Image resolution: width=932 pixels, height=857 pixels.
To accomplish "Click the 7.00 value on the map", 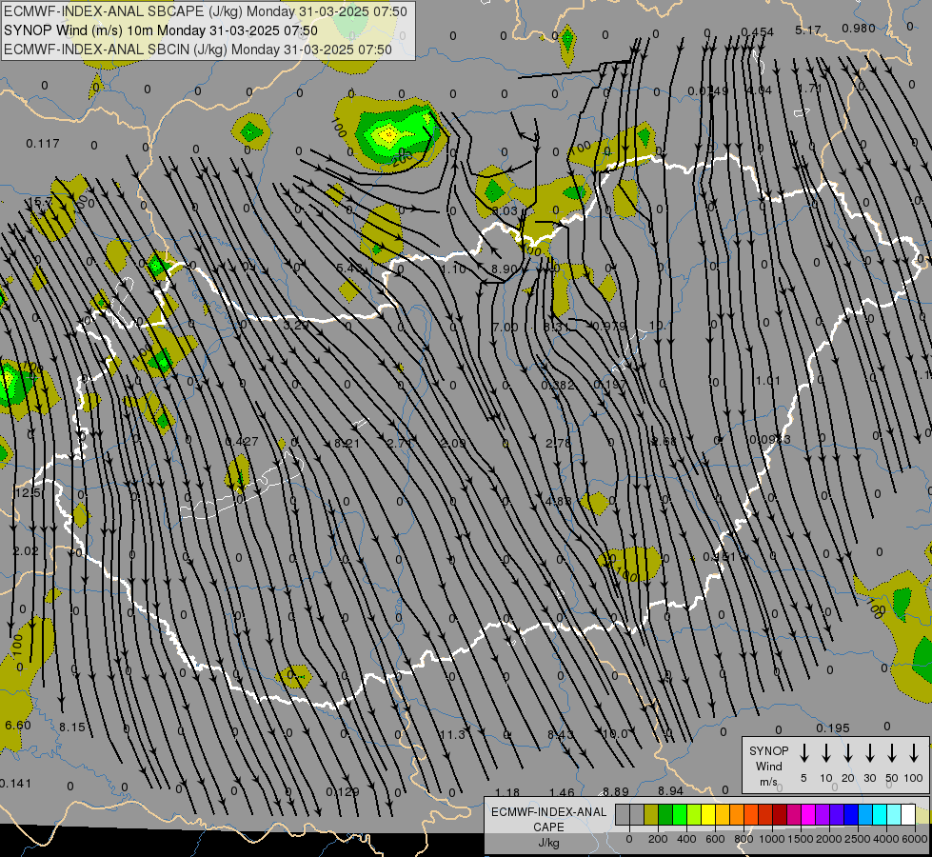I will pos(506,327).
